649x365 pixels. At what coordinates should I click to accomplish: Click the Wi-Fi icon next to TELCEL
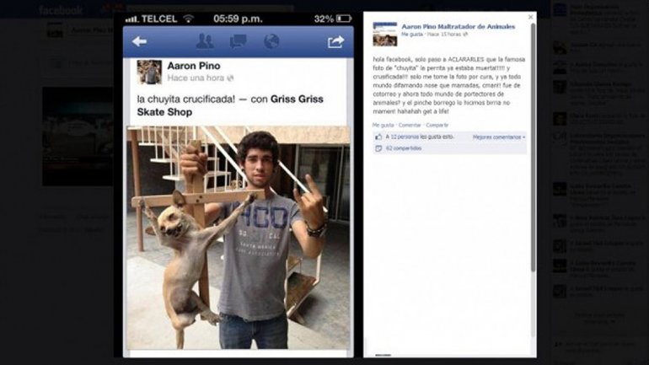click(x=188, y=19)
